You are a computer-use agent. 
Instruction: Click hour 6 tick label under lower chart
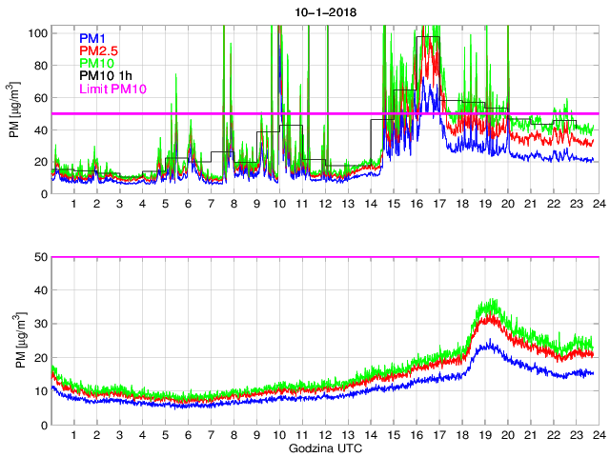click(x=188, y=435)
